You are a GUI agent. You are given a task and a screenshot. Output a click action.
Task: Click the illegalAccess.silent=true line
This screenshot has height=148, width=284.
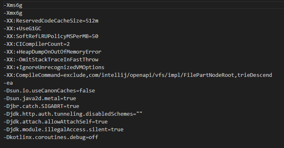64,129
